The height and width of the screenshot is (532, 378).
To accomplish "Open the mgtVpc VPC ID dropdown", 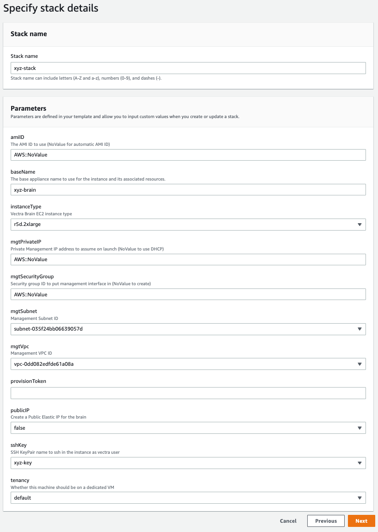I will (x=188, y=364).
